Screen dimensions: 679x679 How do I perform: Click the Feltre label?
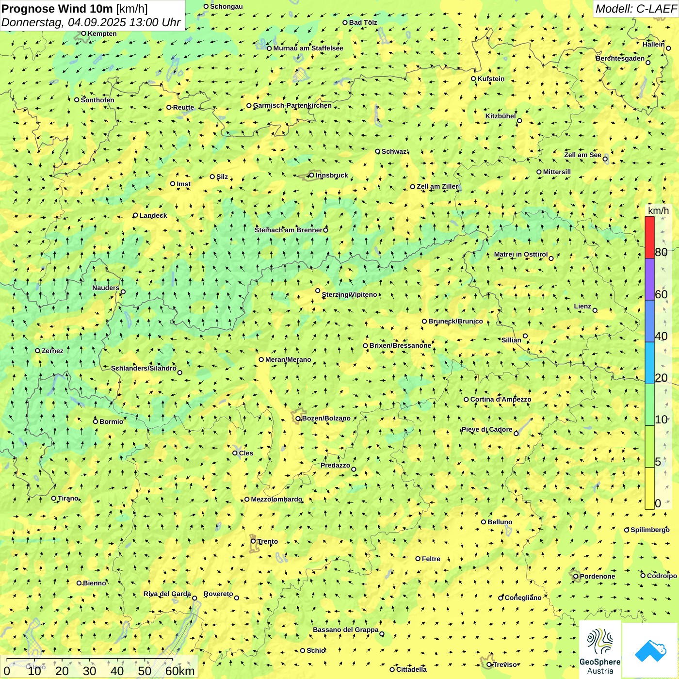tap(431, 559)
